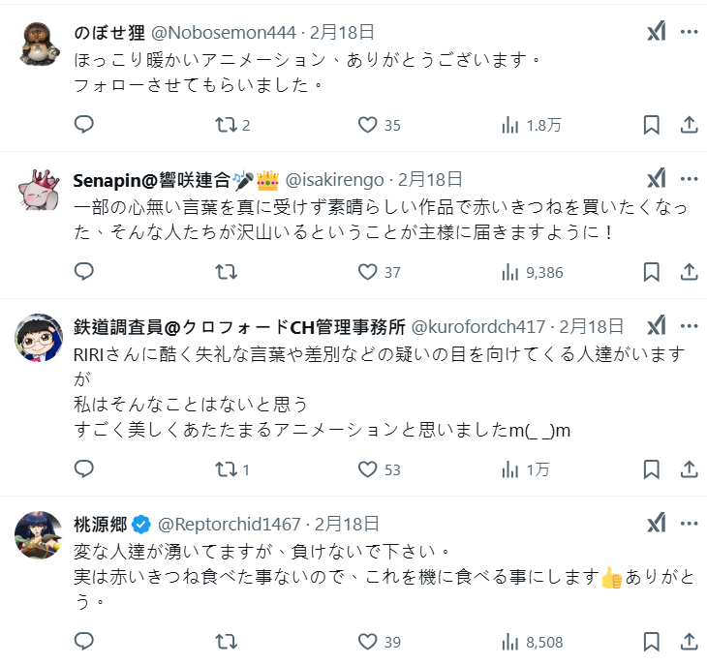Like the tweet with 35 likes
The image size is (707, 664).
[x=368, y=125]
